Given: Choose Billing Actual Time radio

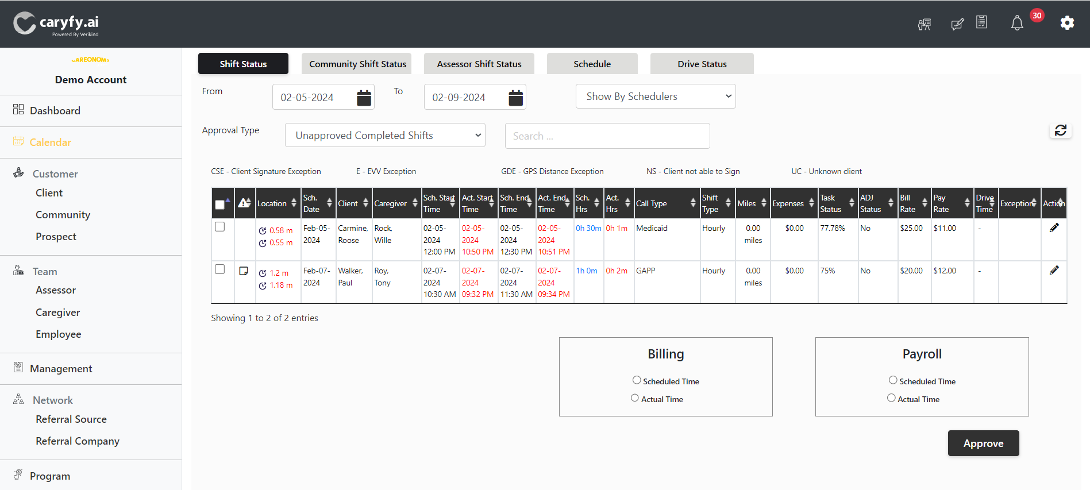Looking at the screenshot, I should pyautogui.click(x=635, y=398).
